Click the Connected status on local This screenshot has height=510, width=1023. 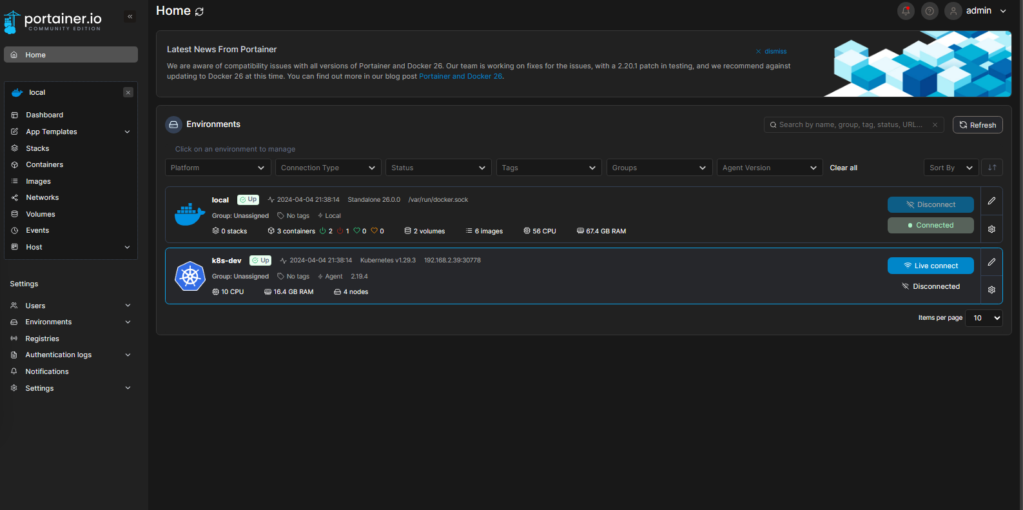pyautogui.click(x=931, y=225)
